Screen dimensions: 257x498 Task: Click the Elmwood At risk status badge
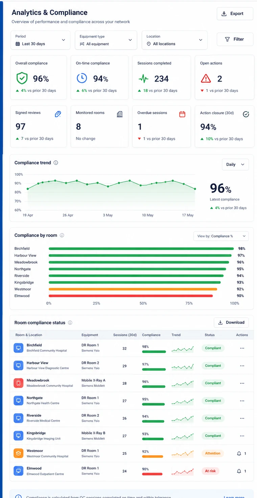pos(211,471)
